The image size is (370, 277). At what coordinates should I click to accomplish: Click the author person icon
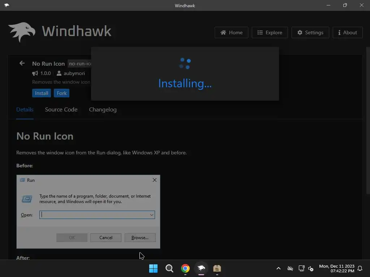tap(59, 73)
